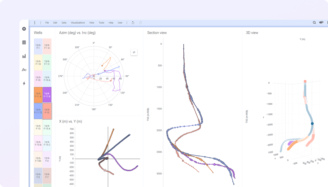The image size is (328, 187).
Task: Click the redo arrow in toolbar
Action: point(140,23)
